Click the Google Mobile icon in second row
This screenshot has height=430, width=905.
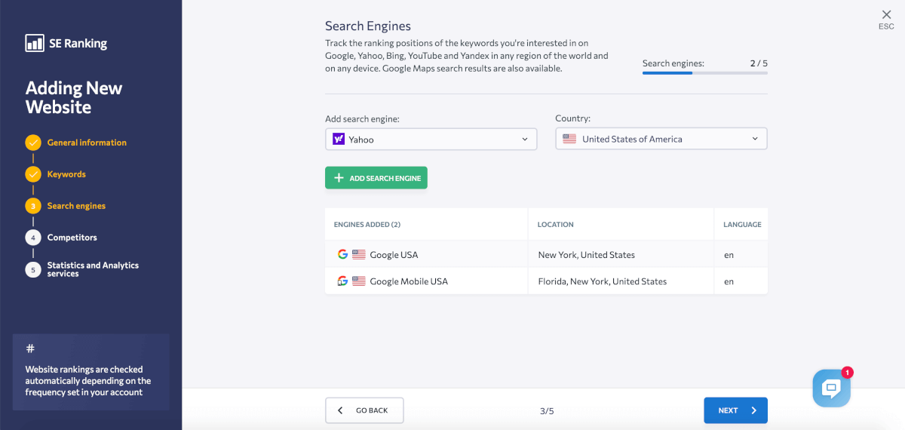coord(342,281)
